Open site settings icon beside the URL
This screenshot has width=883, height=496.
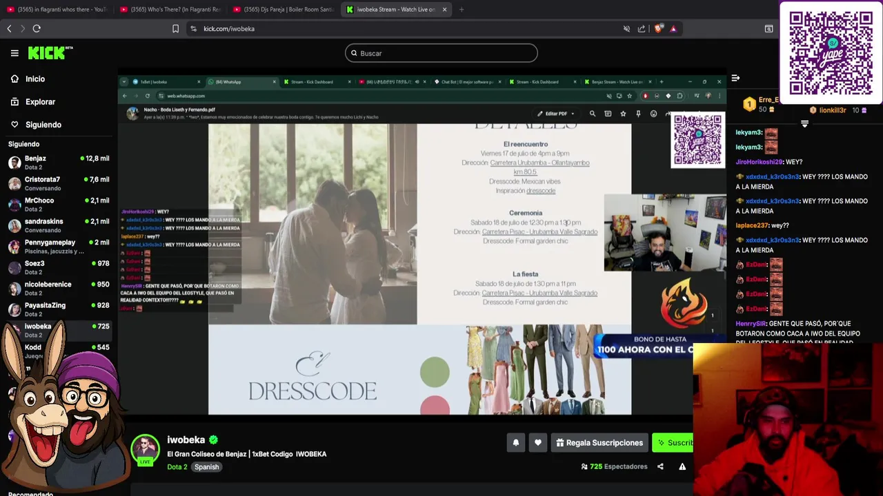click(193, 29)
